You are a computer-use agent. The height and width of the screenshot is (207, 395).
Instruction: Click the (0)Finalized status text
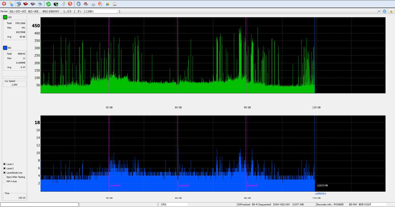coord(244,205)
